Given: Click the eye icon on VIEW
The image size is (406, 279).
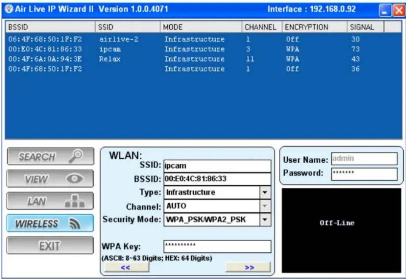Looking at the screenshot, I should tap(74, 178).
